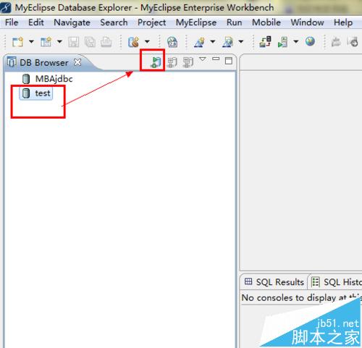
Task: Open the MyEclipse menu
Action: pyautogui.click(x=196, y=22)
